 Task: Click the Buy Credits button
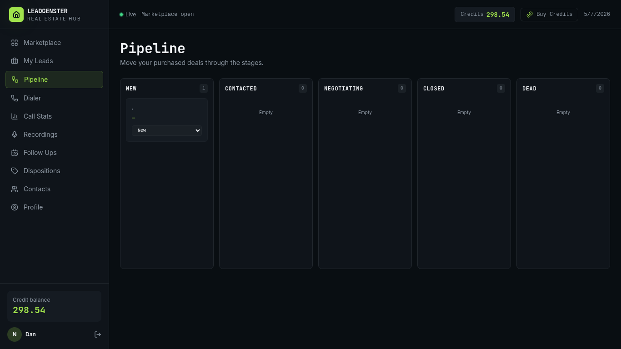[x=549, y=15]
